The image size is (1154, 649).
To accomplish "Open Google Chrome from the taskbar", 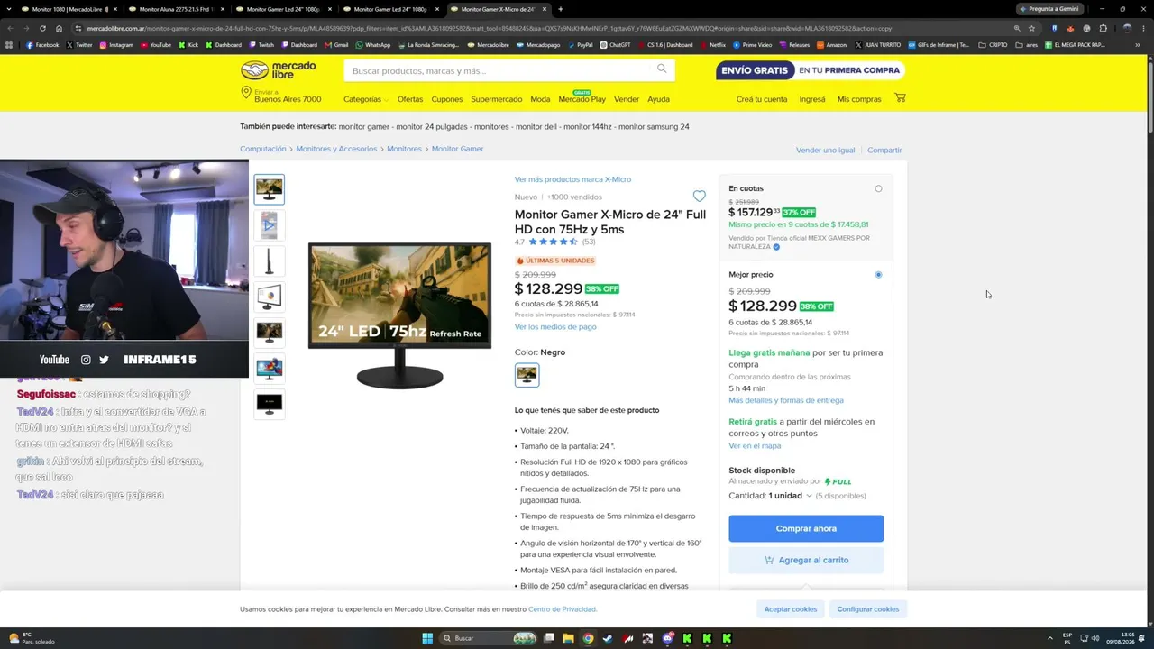I will 588,638.
